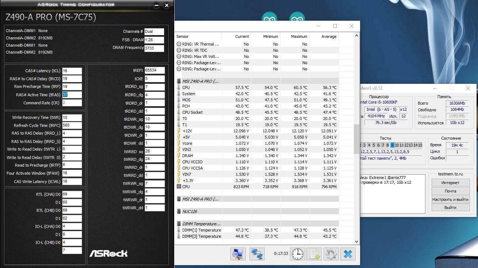Minimize the ASRock Timing Configurator window
Image resolution: width=478 pixels, height=268 pixels.
(157, 5)
